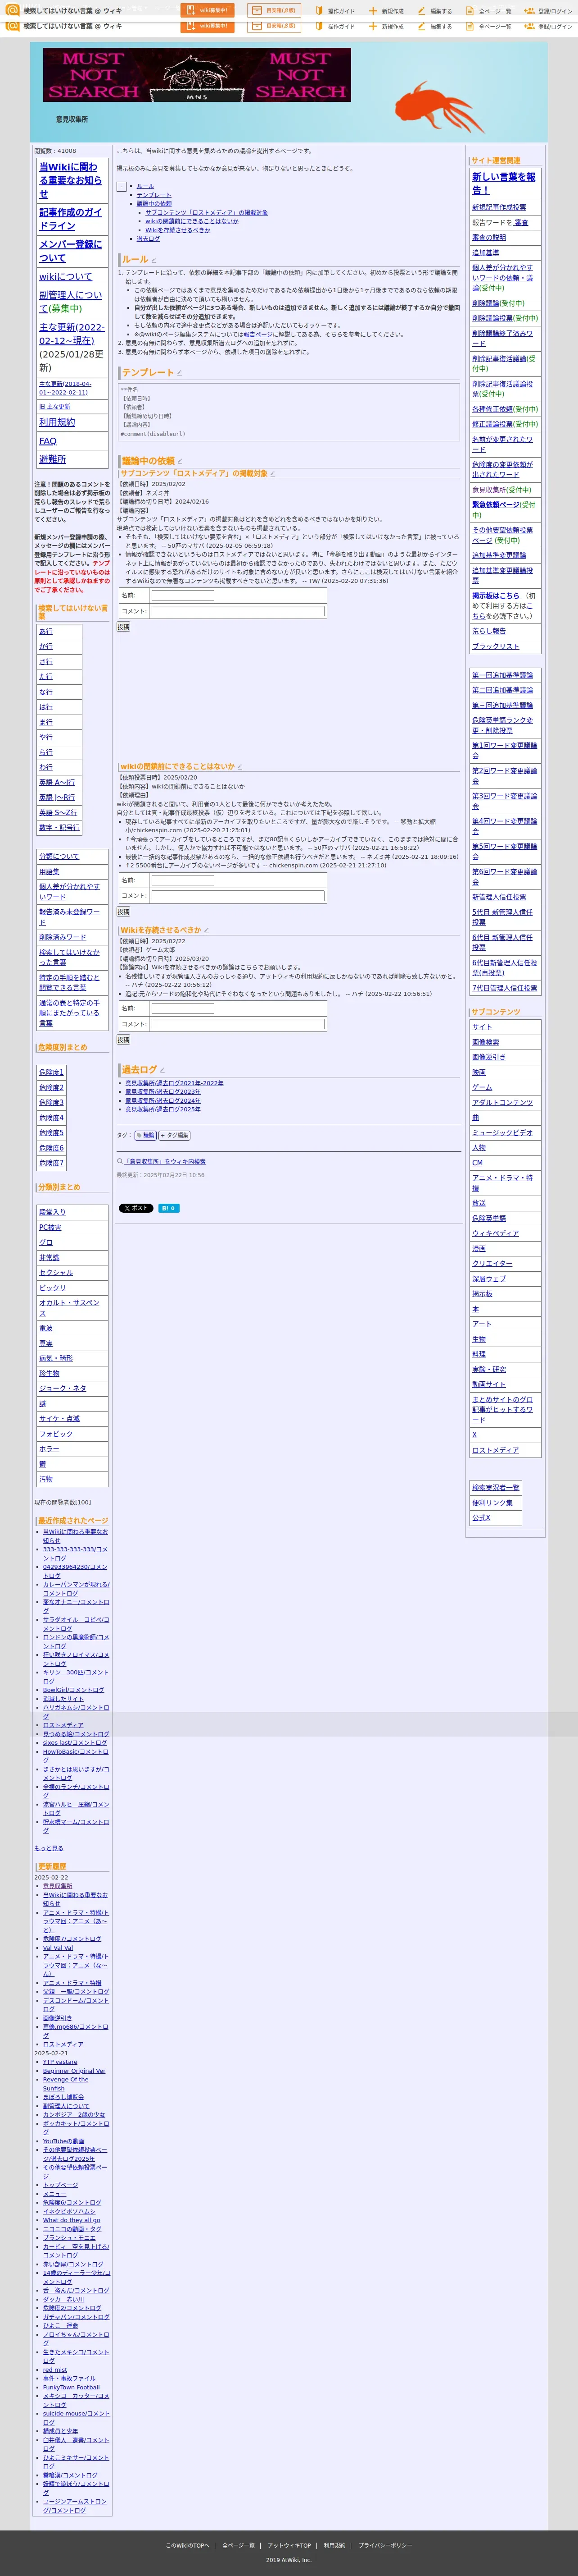This screenshot has width=578, height=2576.
Task: Click the Hatena B! bookmark button
Action: (169, 1208)
